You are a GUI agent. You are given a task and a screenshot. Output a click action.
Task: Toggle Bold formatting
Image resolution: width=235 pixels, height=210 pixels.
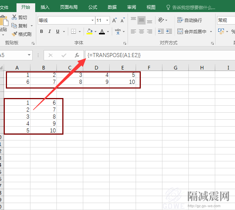coord(41,31)
